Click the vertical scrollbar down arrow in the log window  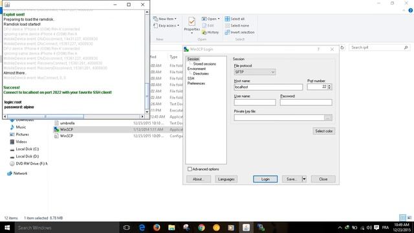pos(147,112)
